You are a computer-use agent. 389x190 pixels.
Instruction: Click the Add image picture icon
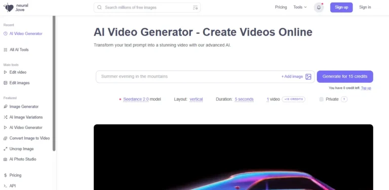coord(308,77)
